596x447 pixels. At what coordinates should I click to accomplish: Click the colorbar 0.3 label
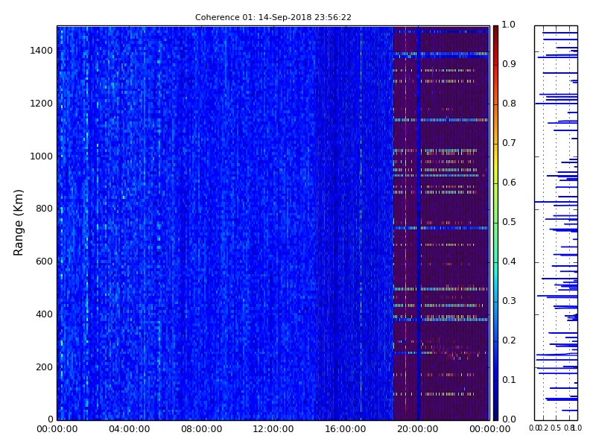(509, 301)
